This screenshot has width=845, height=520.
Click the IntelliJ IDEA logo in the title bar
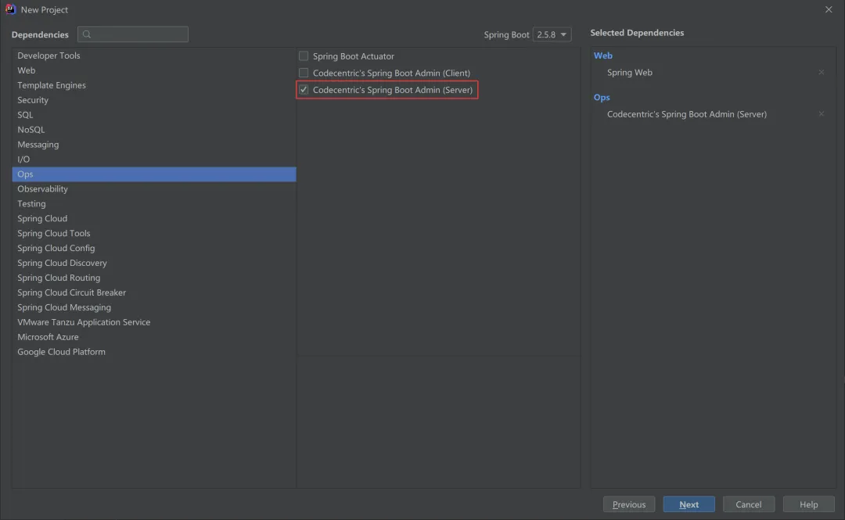(x=12, y=9)
